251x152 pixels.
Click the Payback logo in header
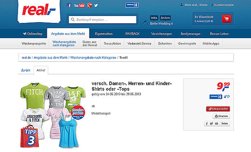[132, 5]
